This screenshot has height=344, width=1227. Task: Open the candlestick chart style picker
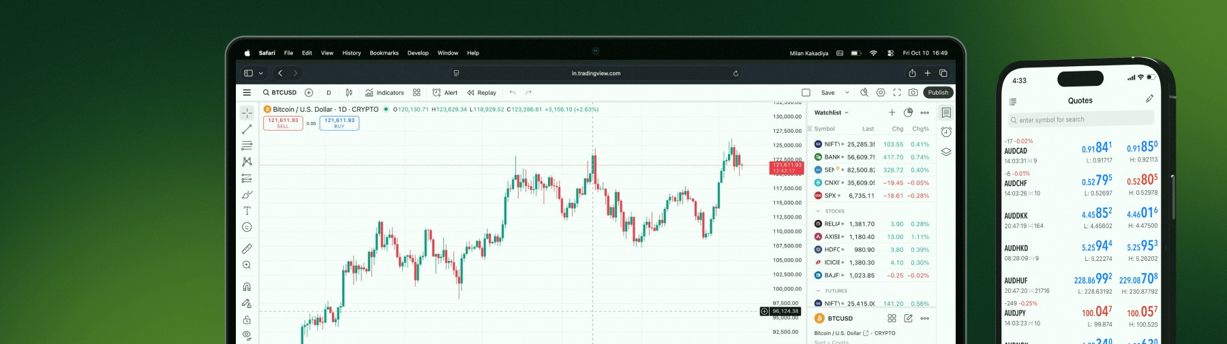[349, 93]
